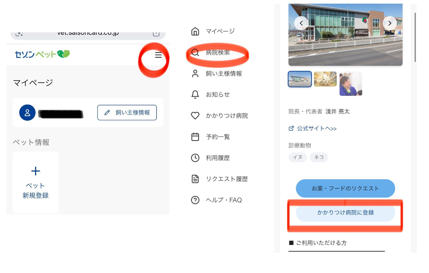Show next hospital photo with right arrow
The image size is (429, 273).
click(390, 23)
